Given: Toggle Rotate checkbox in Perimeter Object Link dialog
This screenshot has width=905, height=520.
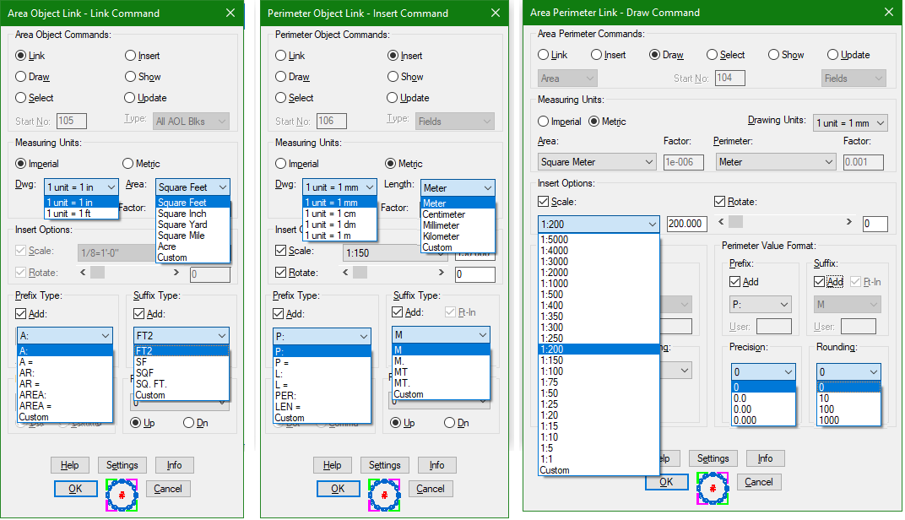Looking at the screenshot, I should tap(281, 272).
